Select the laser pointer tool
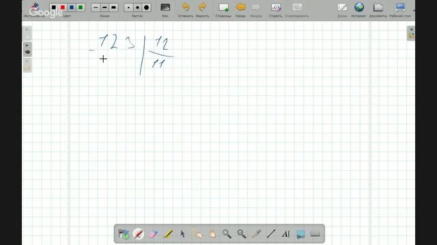Viewport: 437px width, 245px height. pos(257,234)
